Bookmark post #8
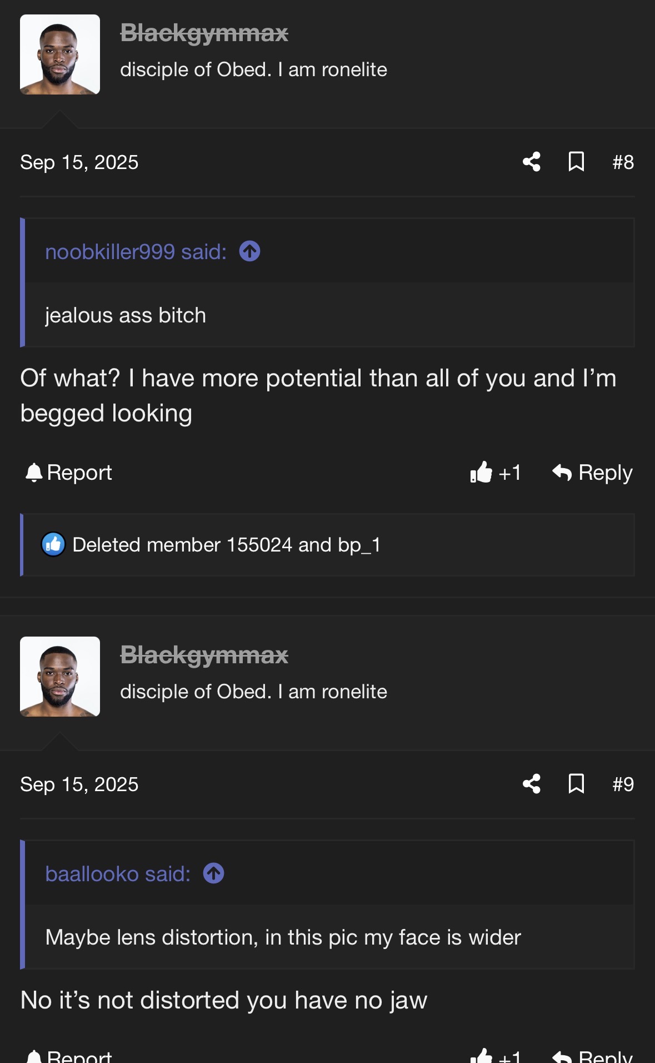Screen dimensions: 655x1063 coord(576,162)
